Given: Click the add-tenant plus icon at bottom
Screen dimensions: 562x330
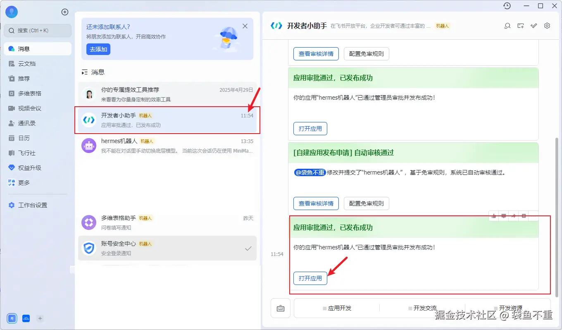Looking at the screenshot, I should 40,318.
